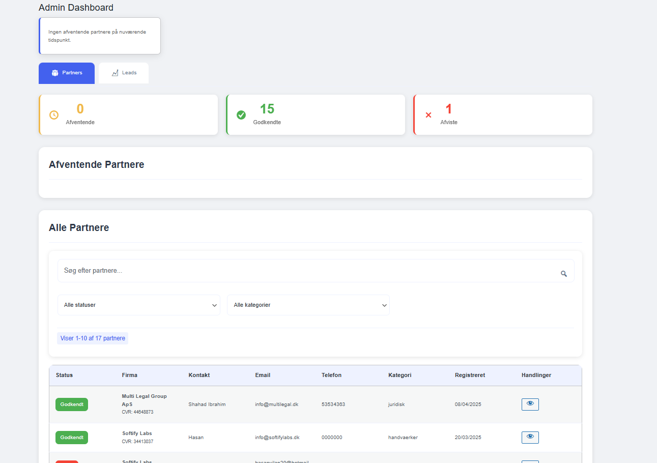Screen dimensions: 657x463
Task: Click the red X icon on Afviste card
Action: click(429, 115)
